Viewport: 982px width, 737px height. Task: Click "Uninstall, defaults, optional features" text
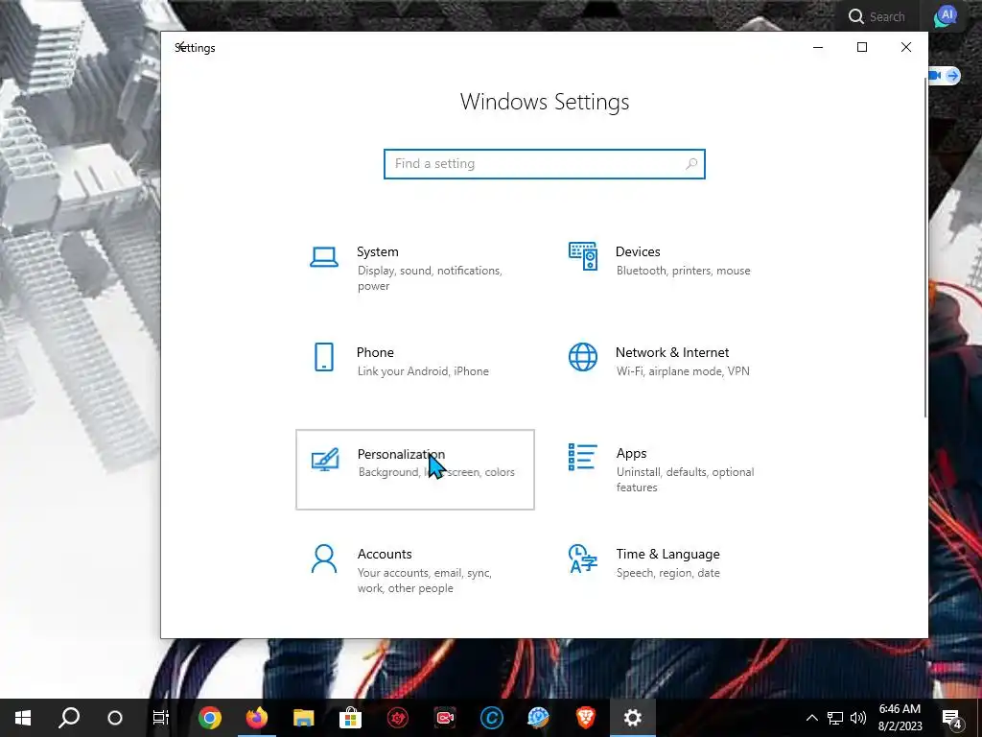click(x=685, y=480)
